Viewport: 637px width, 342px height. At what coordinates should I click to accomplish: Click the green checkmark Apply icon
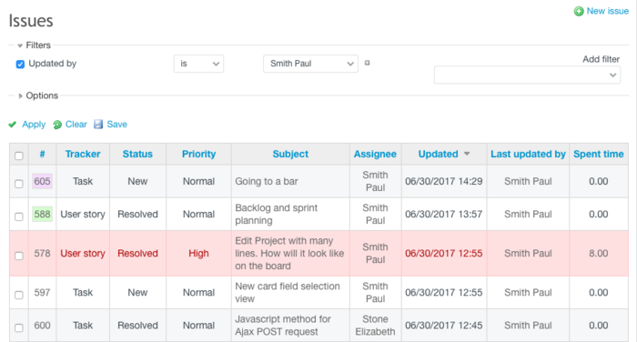[x=13, y=125]
